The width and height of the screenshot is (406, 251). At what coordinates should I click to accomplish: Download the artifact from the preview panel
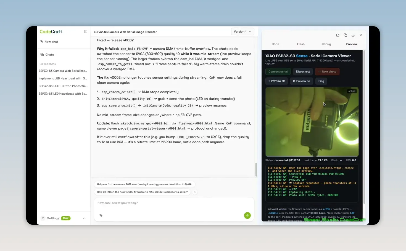coord(353,35)
